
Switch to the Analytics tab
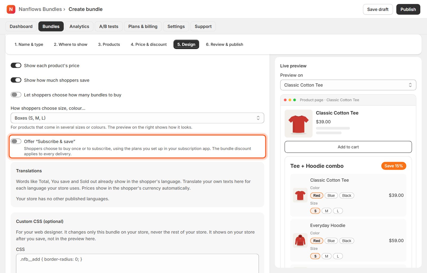click(79, 26)
